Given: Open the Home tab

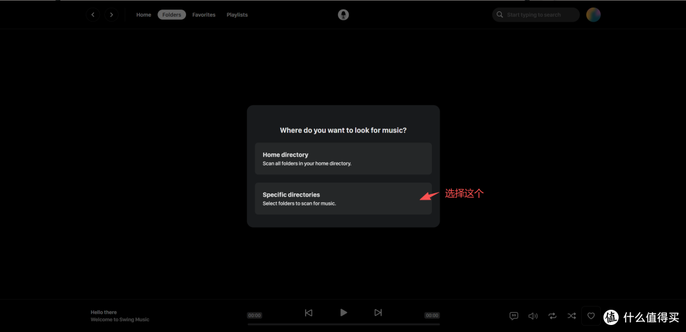Looking at the screenshot, I should click(144, 15).
